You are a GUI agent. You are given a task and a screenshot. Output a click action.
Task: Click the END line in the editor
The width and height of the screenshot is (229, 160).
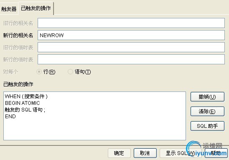10,117
